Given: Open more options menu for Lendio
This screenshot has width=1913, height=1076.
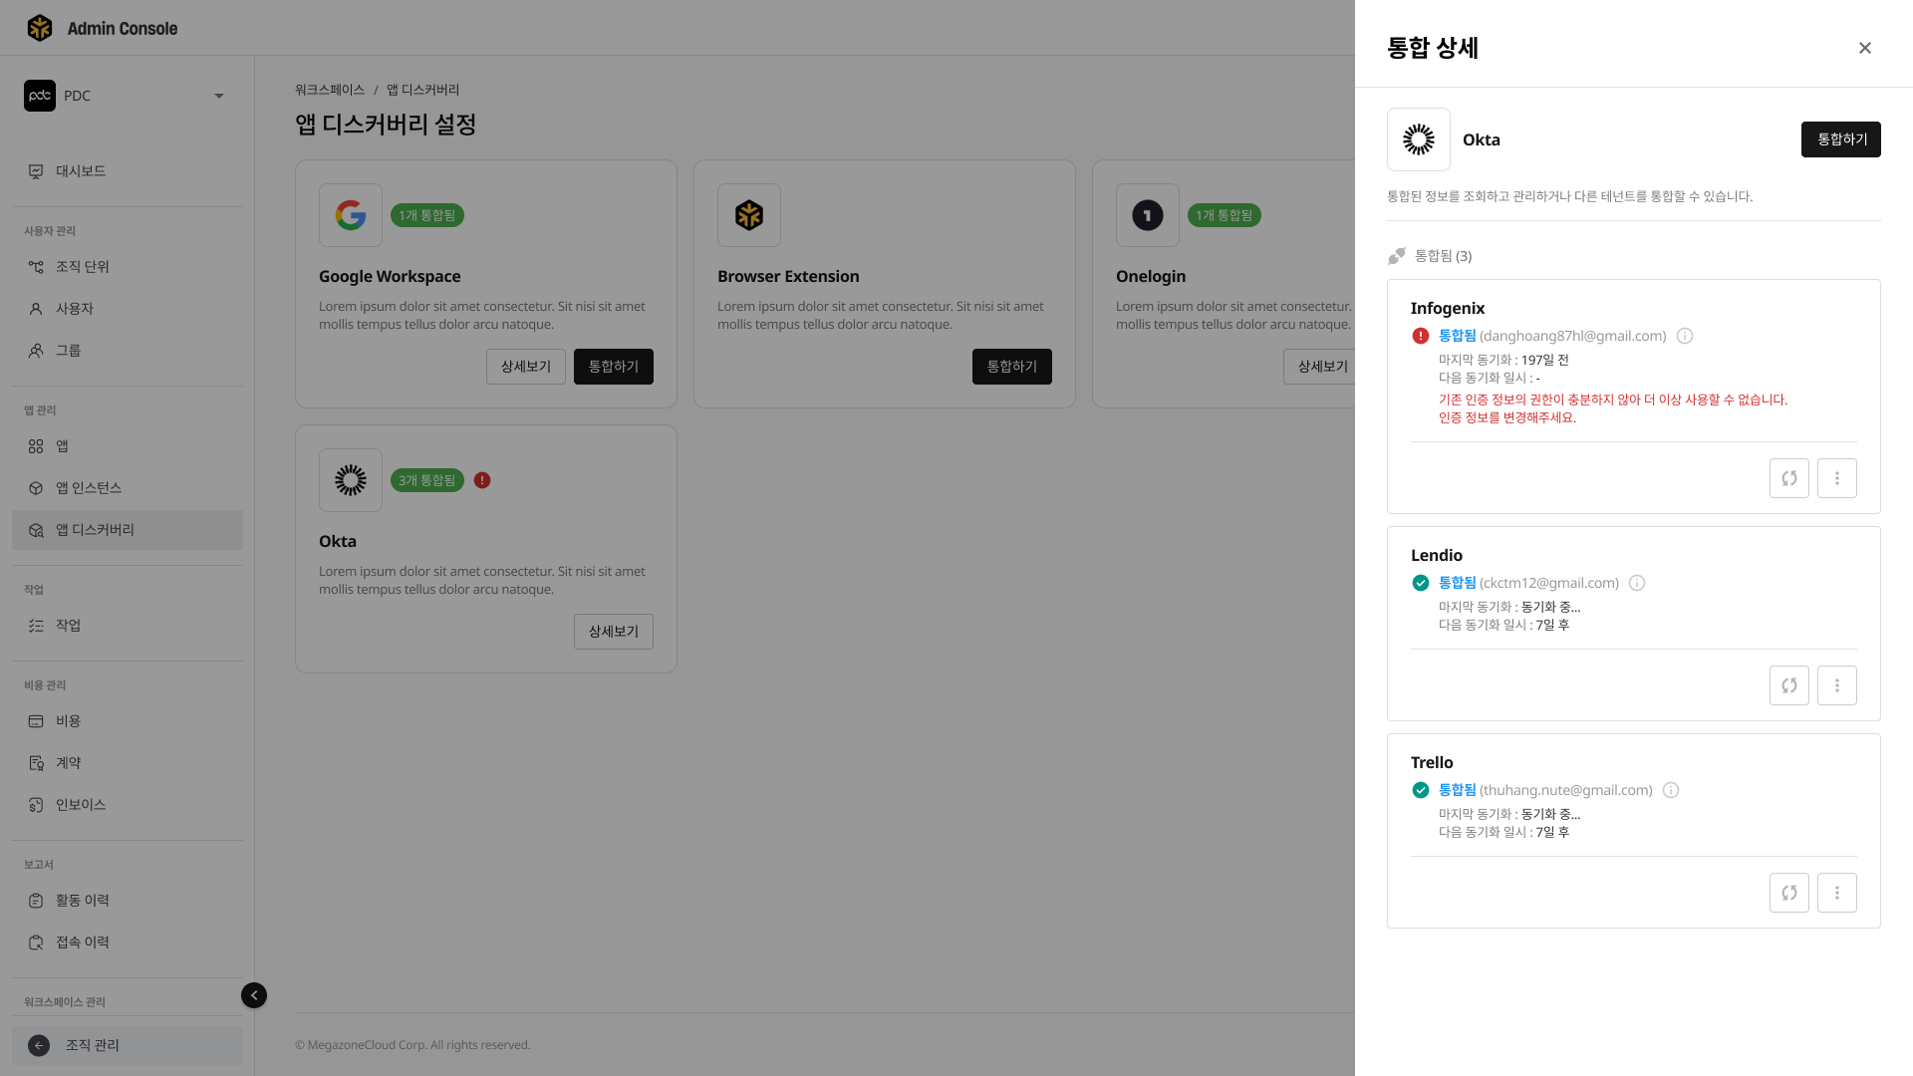Looking at the screenshot, I should 1836,685.
